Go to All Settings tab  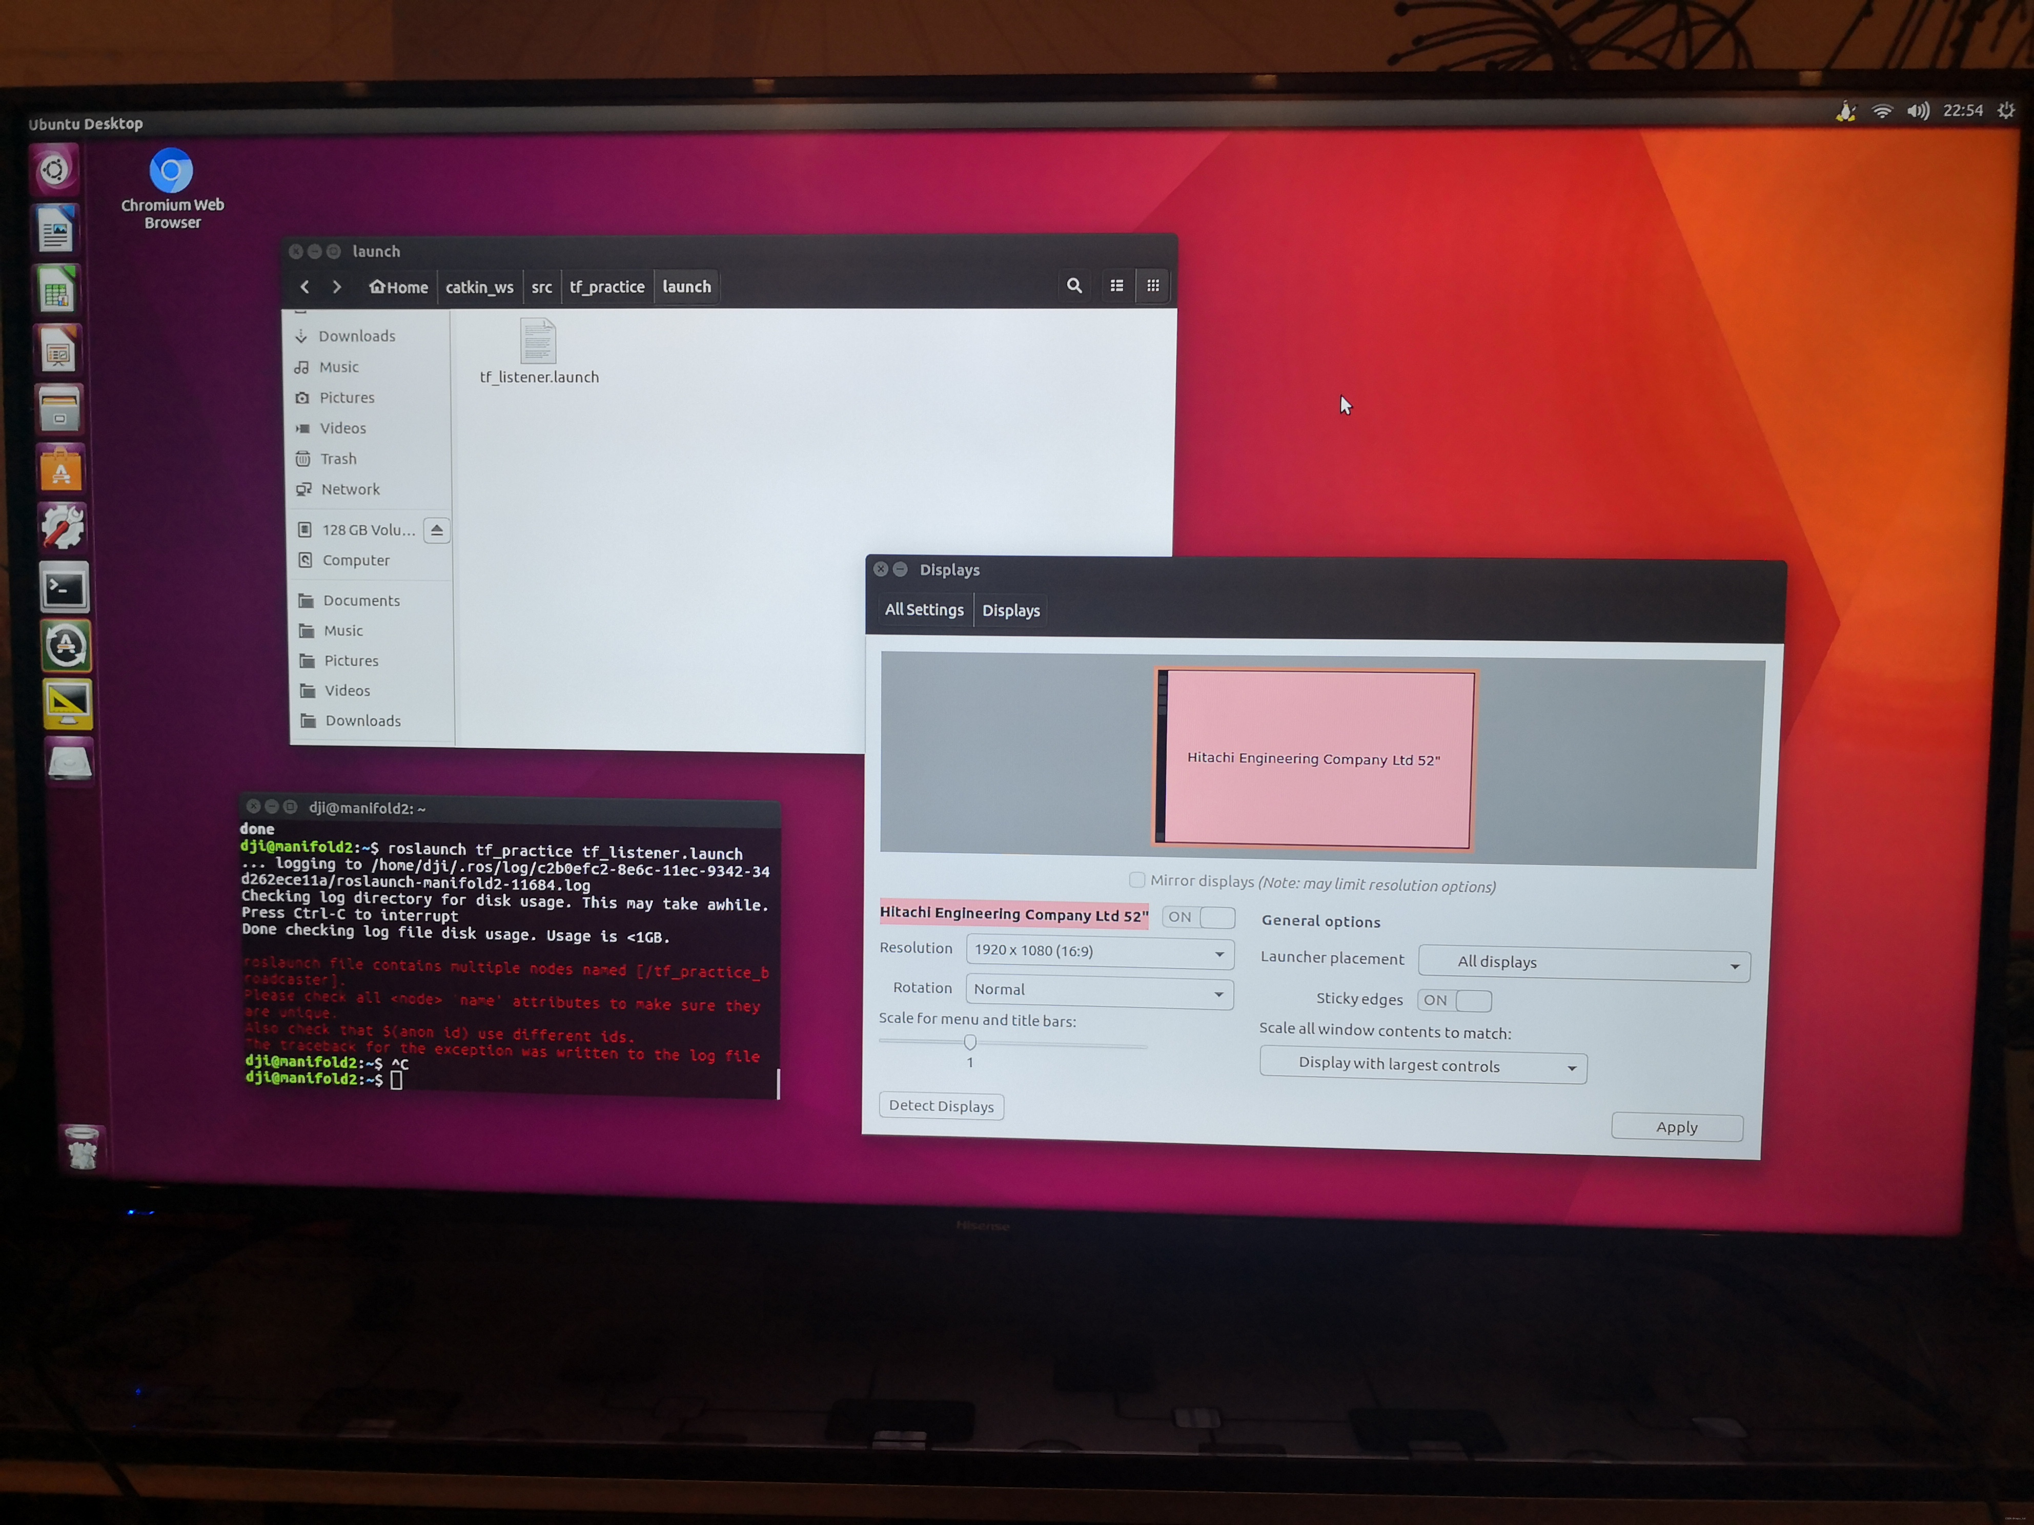coord(924,609)
